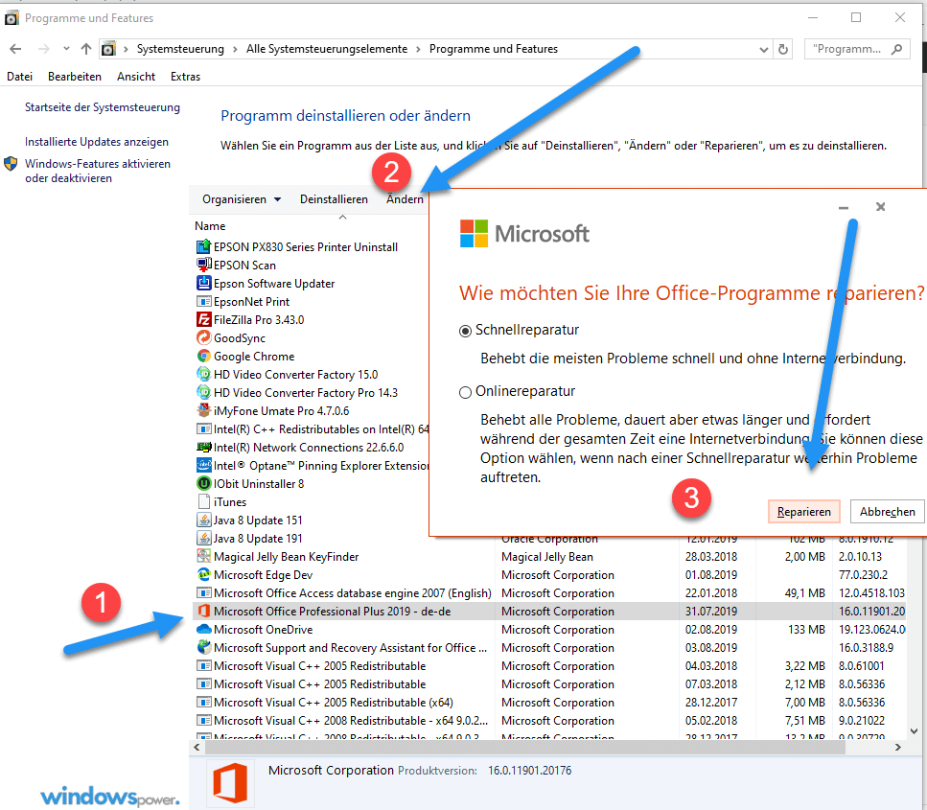This screenshot has width=927, height=810.
Task: Expand chevron after Systemsteuerung breadcrumb
Action: [235, 49]
